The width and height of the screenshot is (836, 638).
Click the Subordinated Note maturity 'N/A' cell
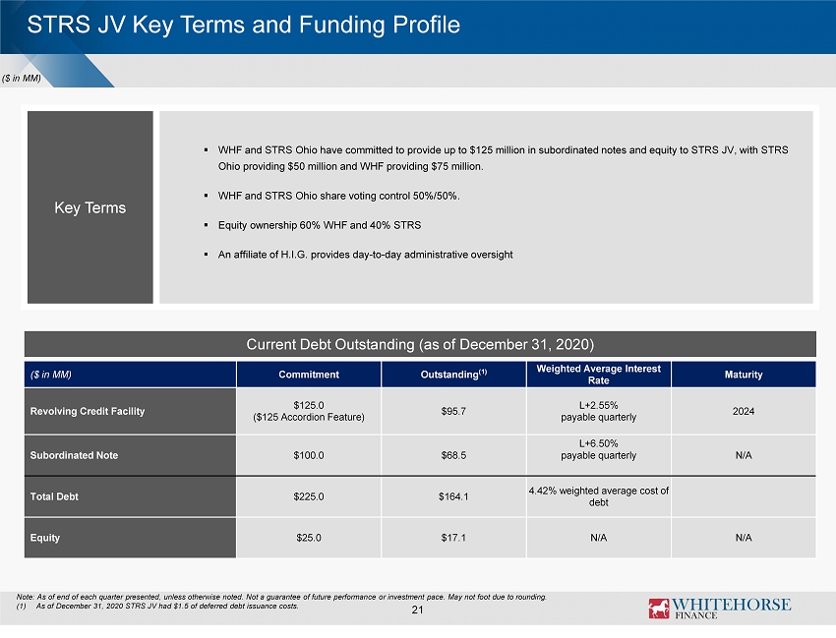[744, 455]
